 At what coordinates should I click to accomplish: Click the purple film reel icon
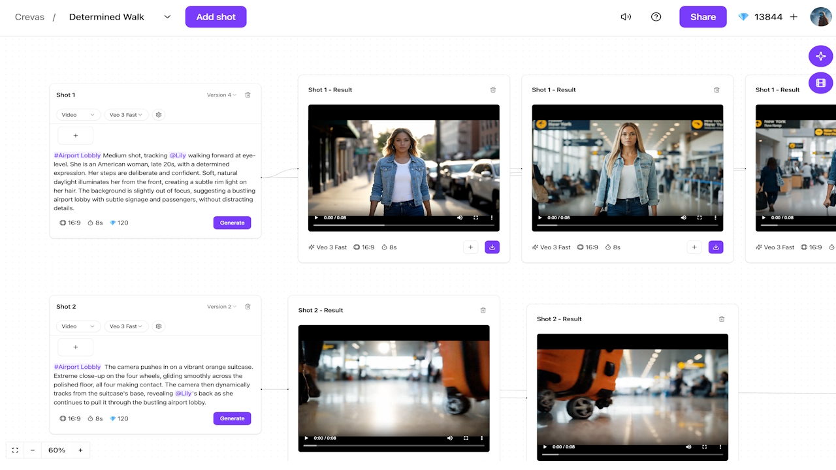pos(820,83)
